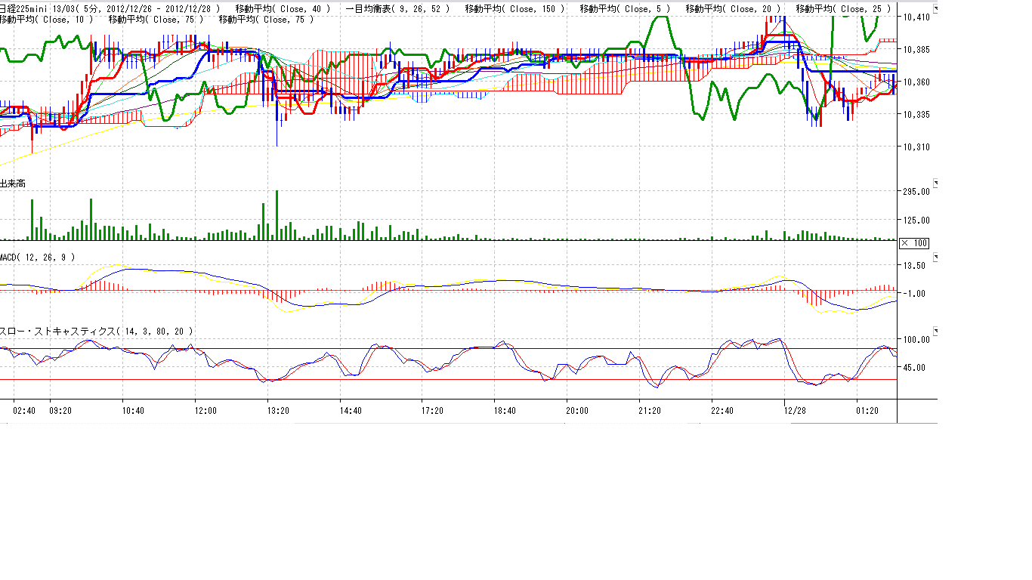Select the 移動平均(Close, 25) indicator label
Screen dimensions: 1032x580
pyautogui.click(x=843, y=9)
